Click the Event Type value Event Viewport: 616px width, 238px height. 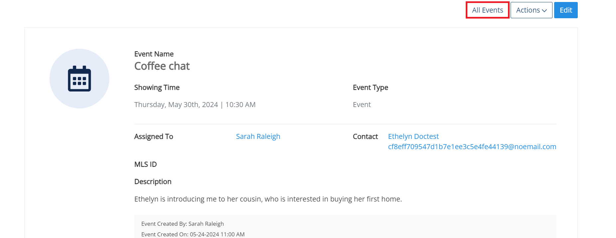point(362,104)
